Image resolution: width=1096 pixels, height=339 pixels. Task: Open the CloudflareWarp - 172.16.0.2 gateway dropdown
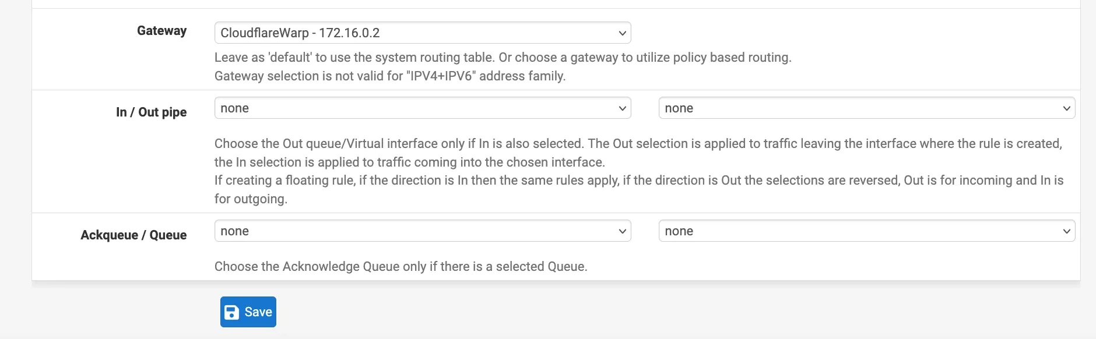pos(423,33)
